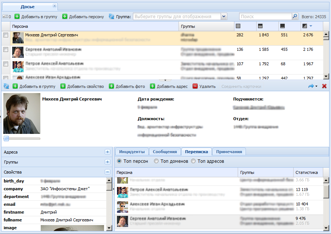Open Михеев's avatar thumbnail in top list
Screen dimensions: 331x234
18,38
